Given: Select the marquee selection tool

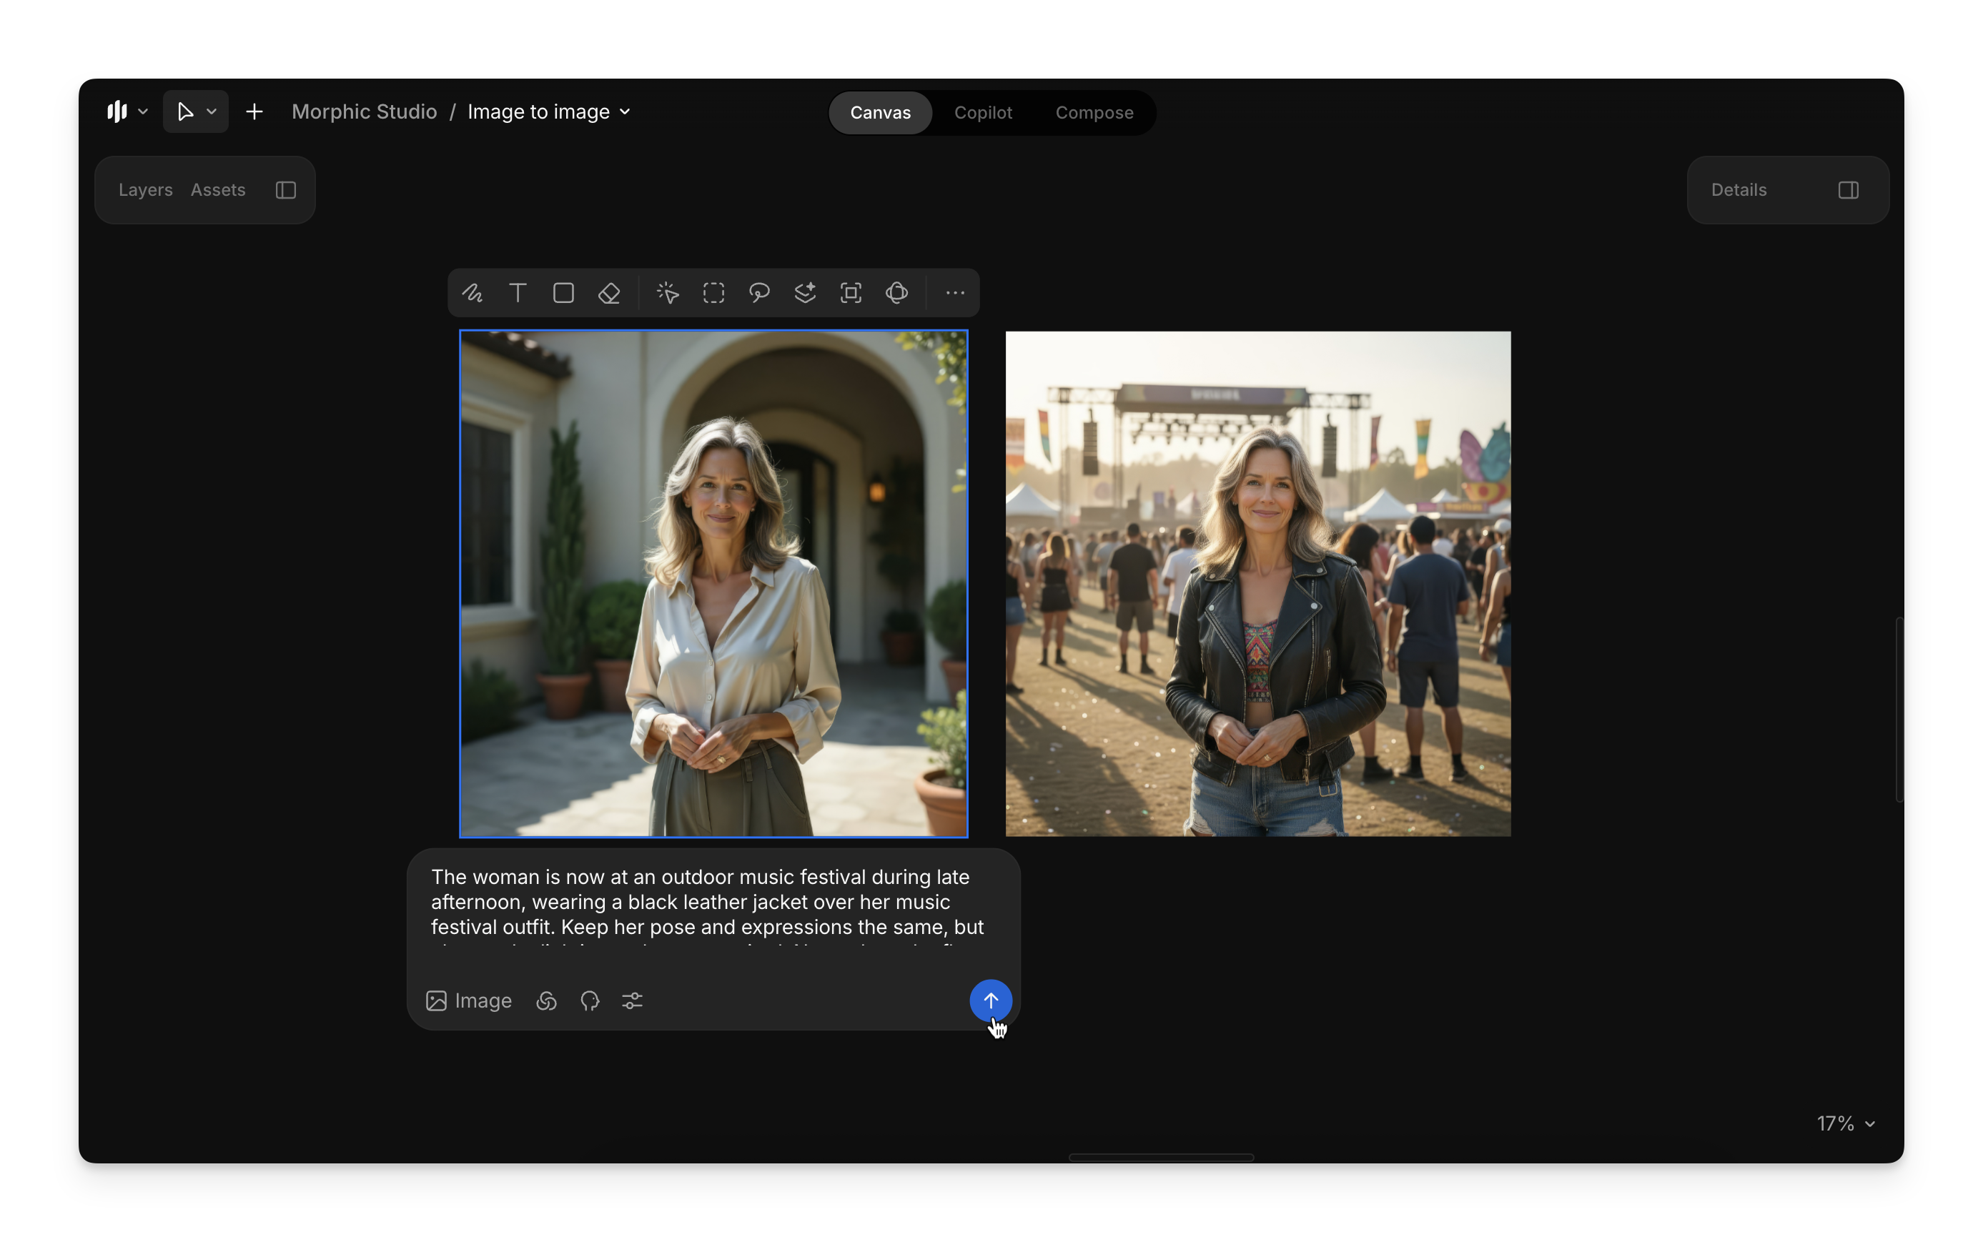Looking at the screenshot, I should click(x=714, y=293).
